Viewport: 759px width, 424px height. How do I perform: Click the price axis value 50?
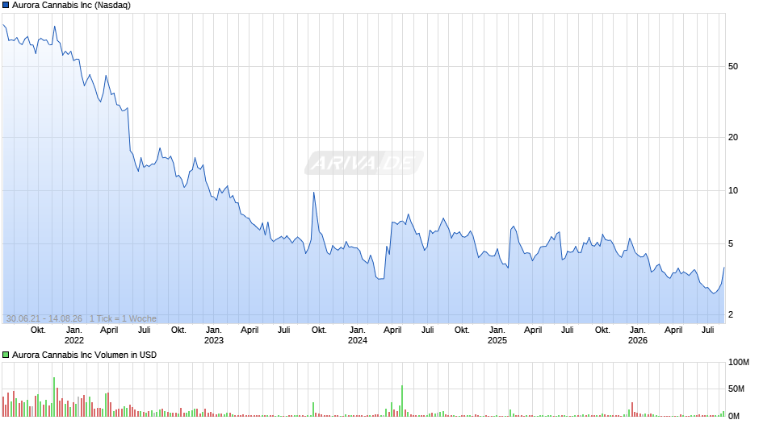[x=733, y=66]
